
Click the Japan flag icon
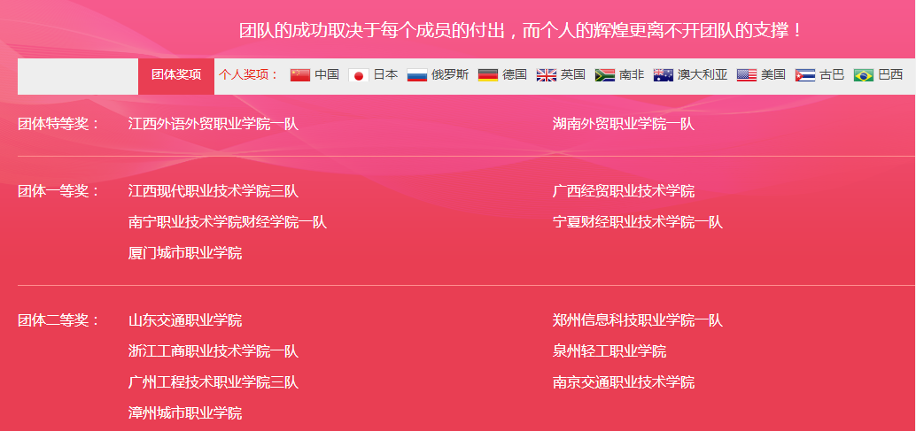click(x=359, y=75)
